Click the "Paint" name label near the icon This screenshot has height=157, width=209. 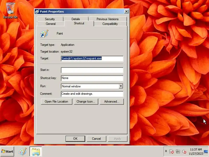coord(60,33)
